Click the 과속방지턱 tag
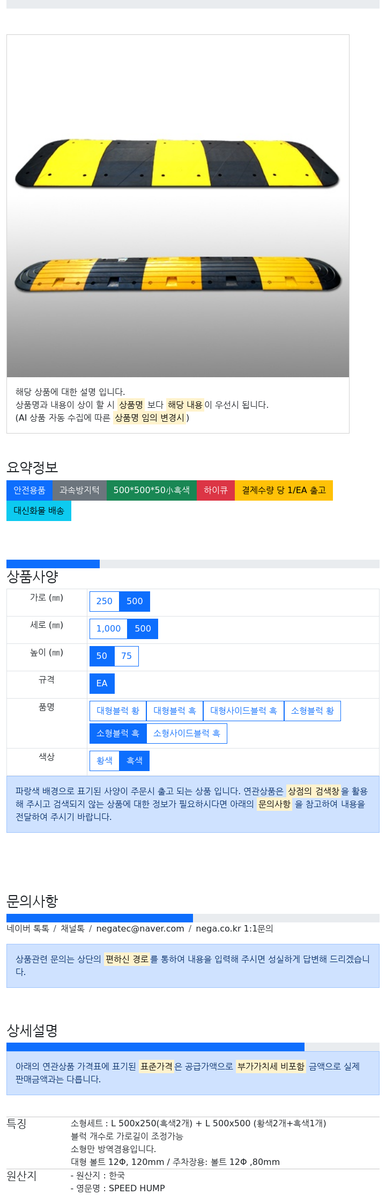The height and width of the screenshot is (1195, 386). coord(79,490)
